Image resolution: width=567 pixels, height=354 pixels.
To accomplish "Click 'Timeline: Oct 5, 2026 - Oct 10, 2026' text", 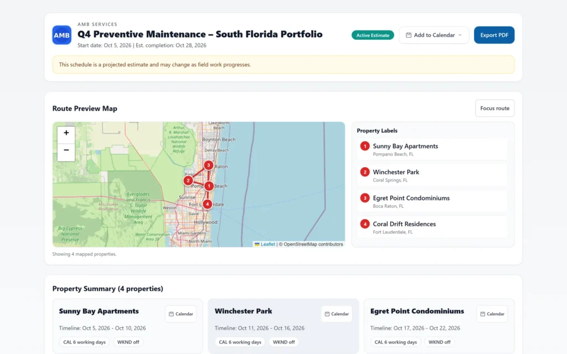I will coord(102,328).
